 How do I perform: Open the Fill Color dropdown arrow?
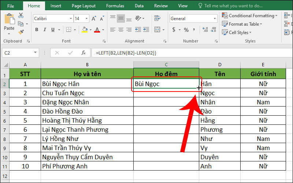point(90,30)
